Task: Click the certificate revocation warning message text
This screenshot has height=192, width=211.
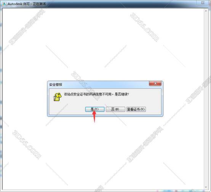Action: pos(96,94)
